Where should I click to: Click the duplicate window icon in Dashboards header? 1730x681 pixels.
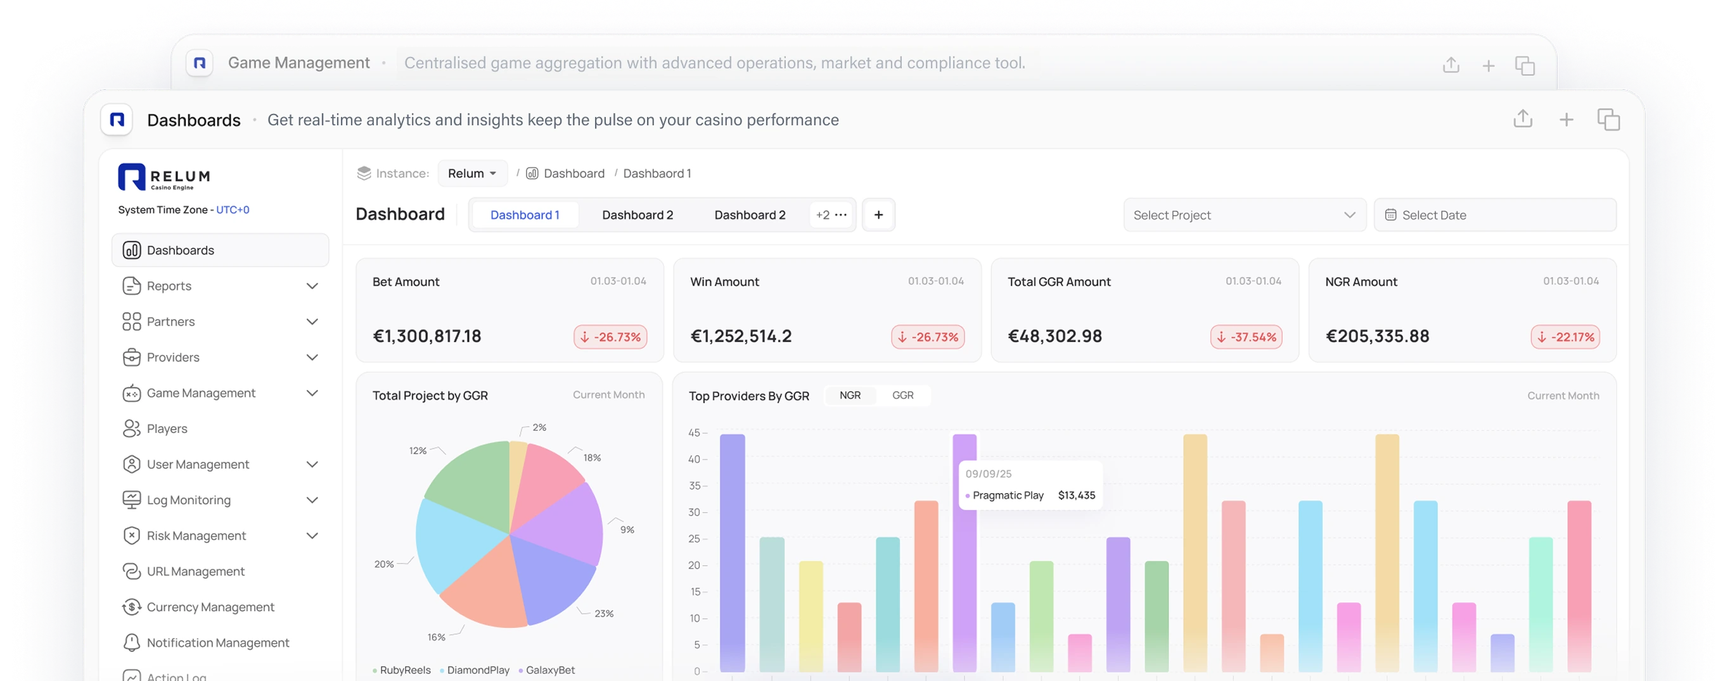1608,120
